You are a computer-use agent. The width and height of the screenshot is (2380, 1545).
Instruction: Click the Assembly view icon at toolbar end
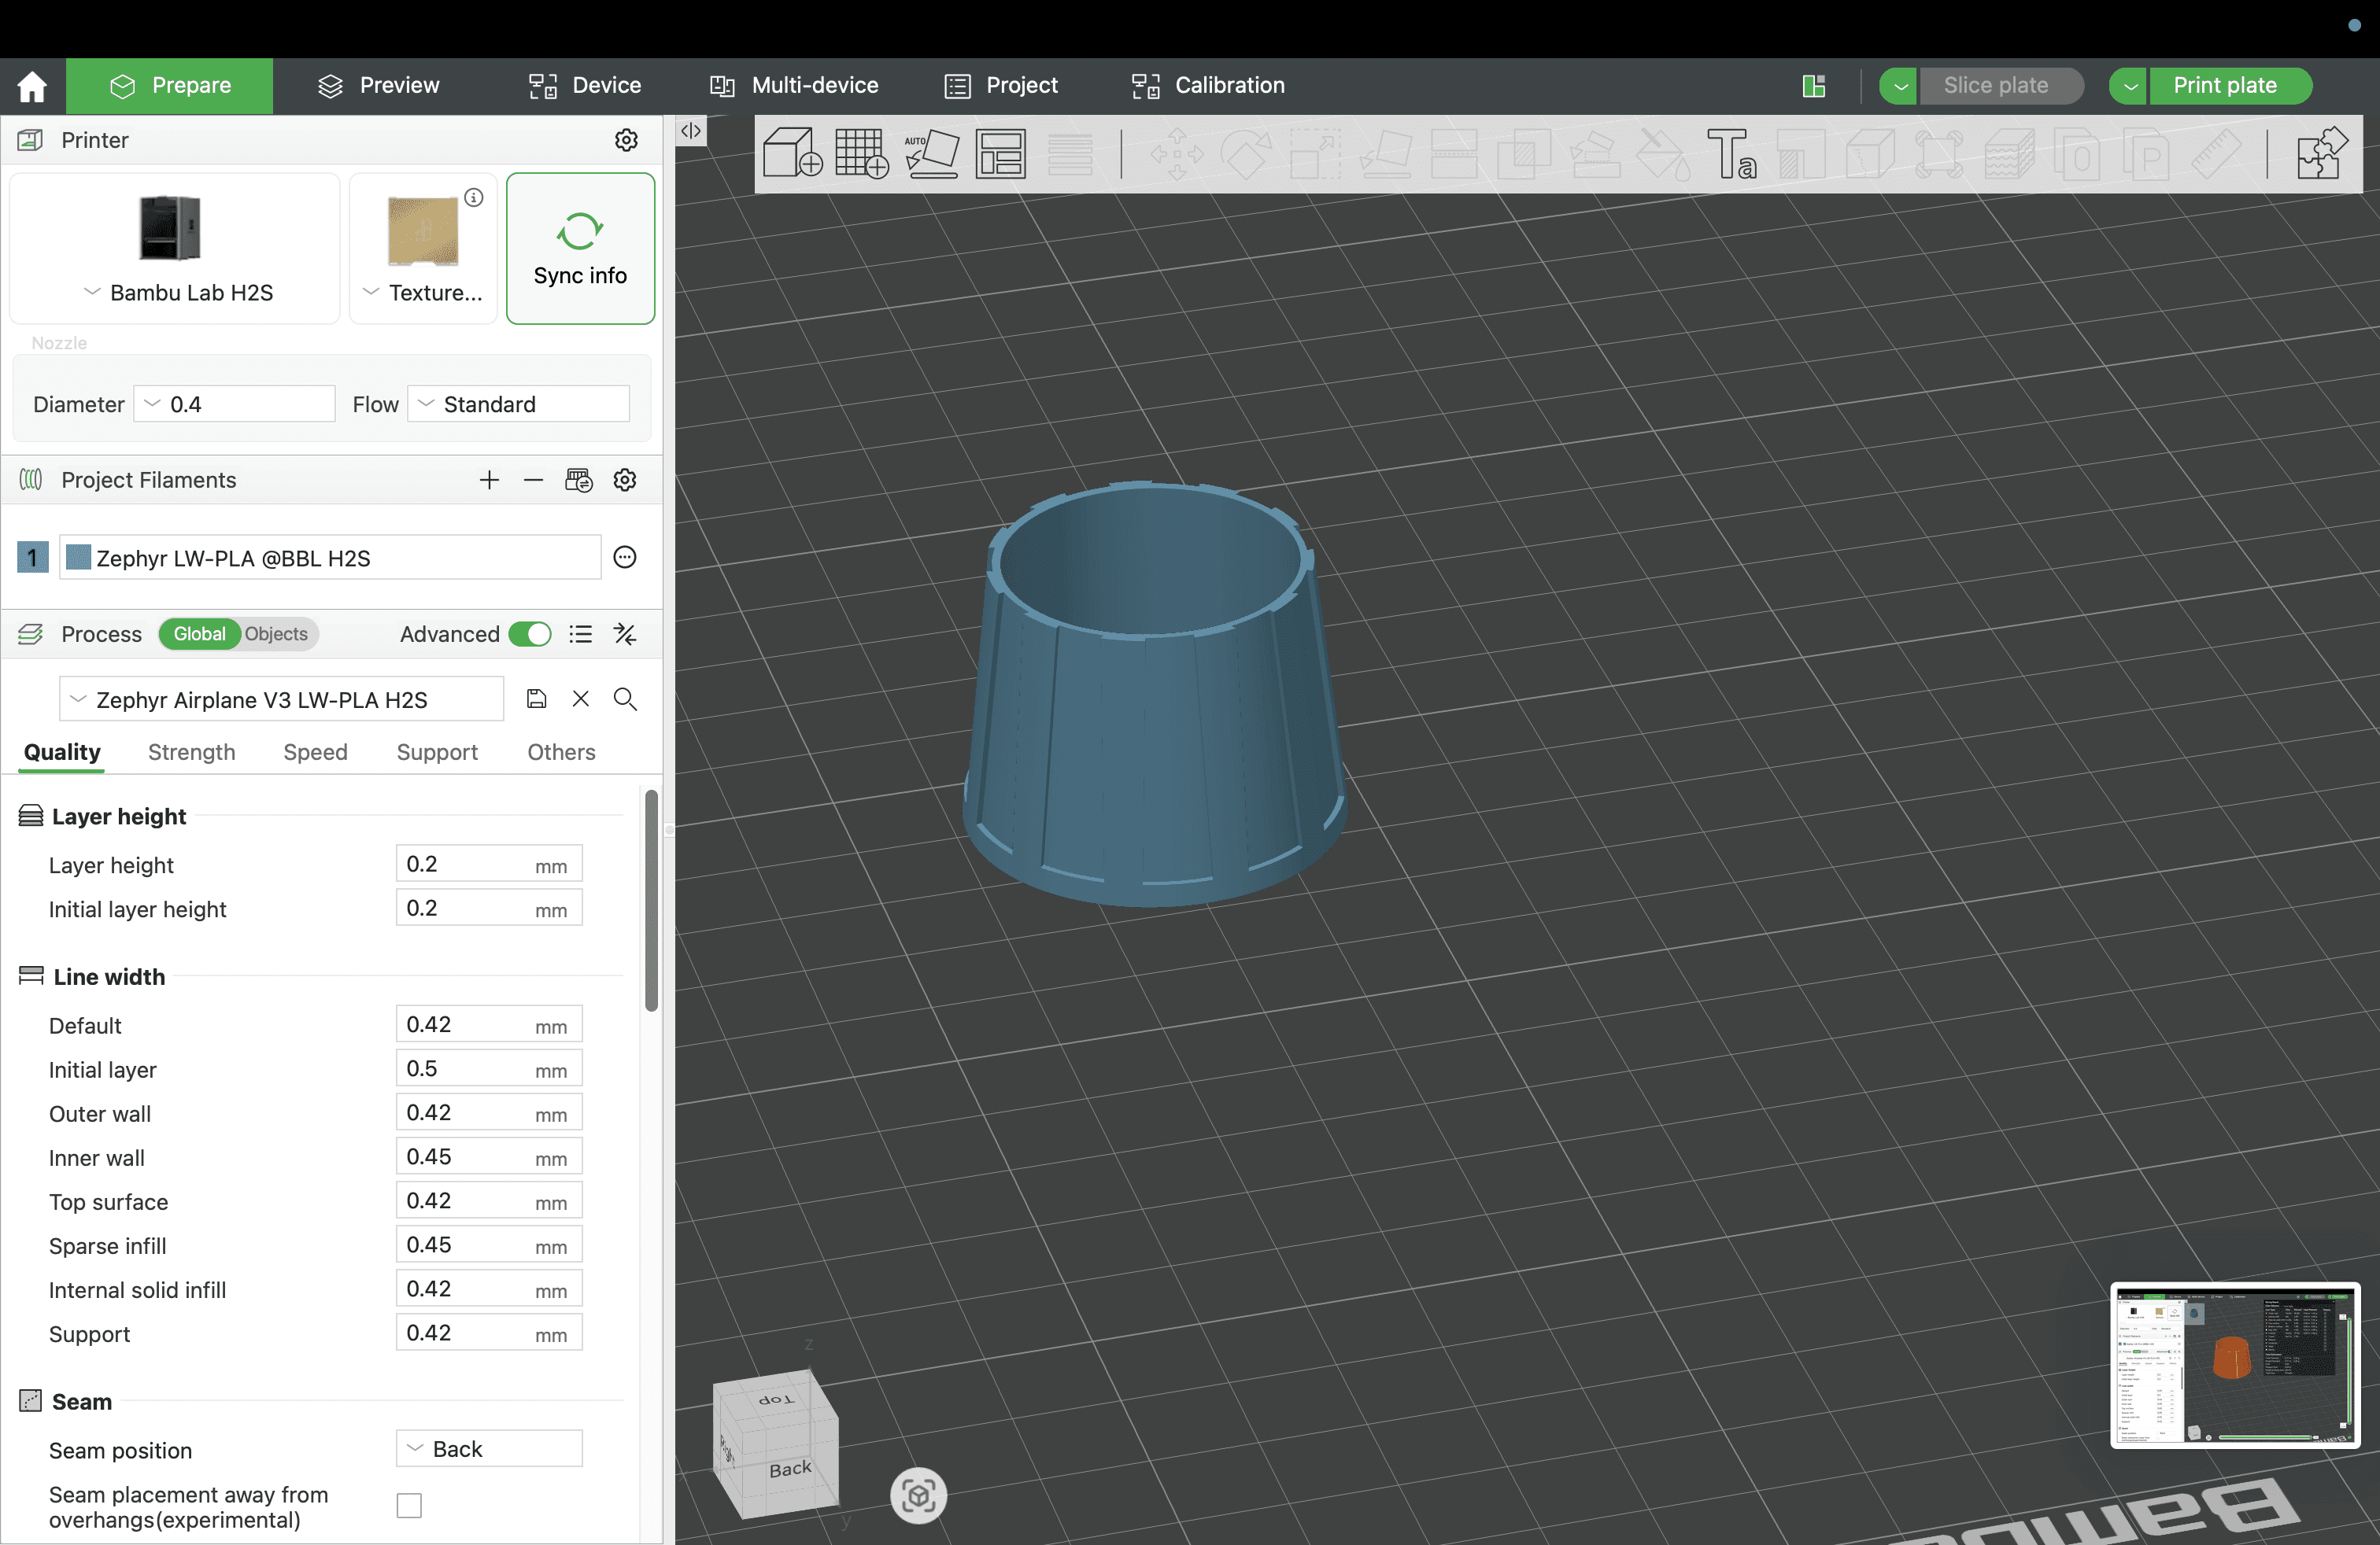coord(2321,154)
